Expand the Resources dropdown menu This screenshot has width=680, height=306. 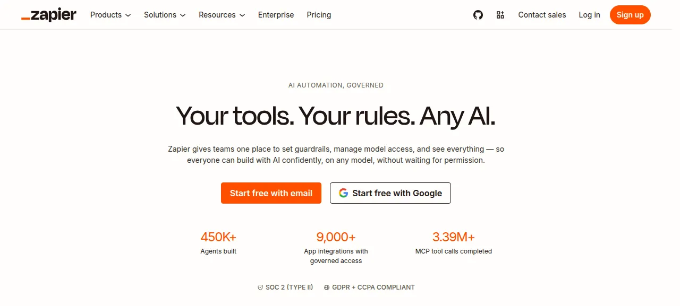click(222, 15)
